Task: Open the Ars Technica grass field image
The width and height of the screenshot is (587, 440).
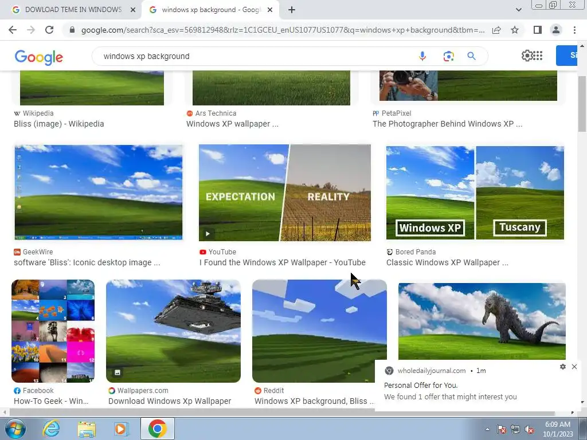Action: pos(271,88)
